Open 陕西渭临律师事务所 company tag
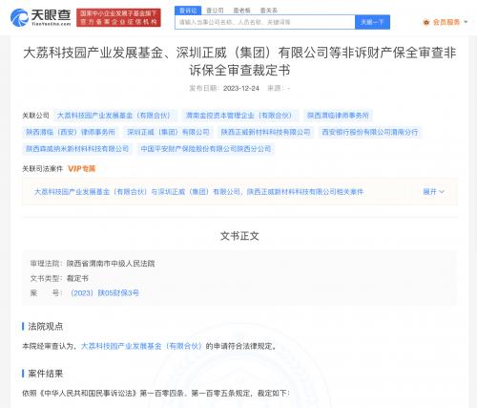This screenshot has height=408, width=477. (x=338, y=116)
